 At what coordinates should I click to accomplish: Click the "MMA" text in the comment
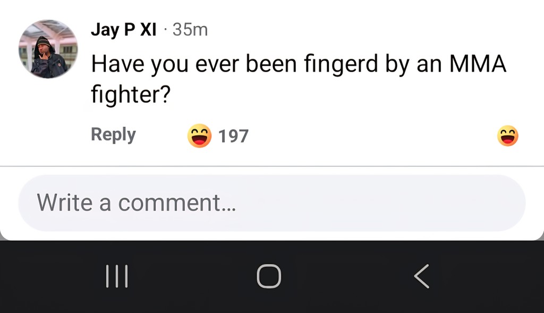(478, 65)
